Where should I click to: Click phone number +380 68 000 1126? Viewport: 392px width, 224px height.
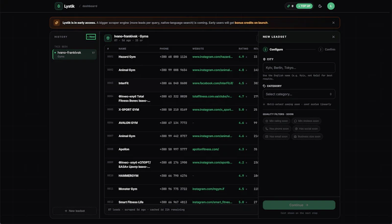click(173, 57)
